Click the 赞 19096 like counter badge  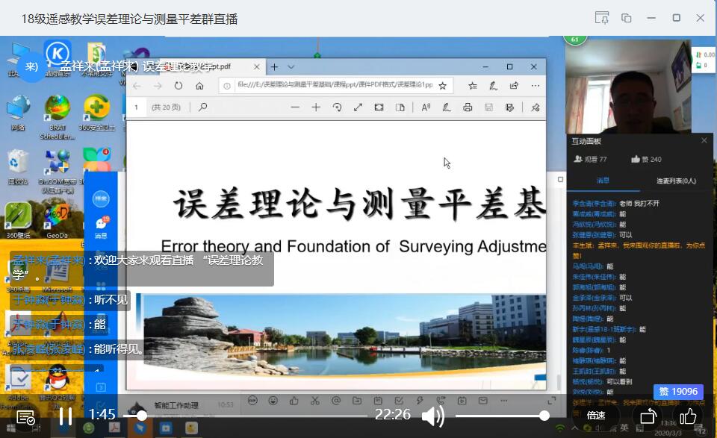[x=677, y=392]
